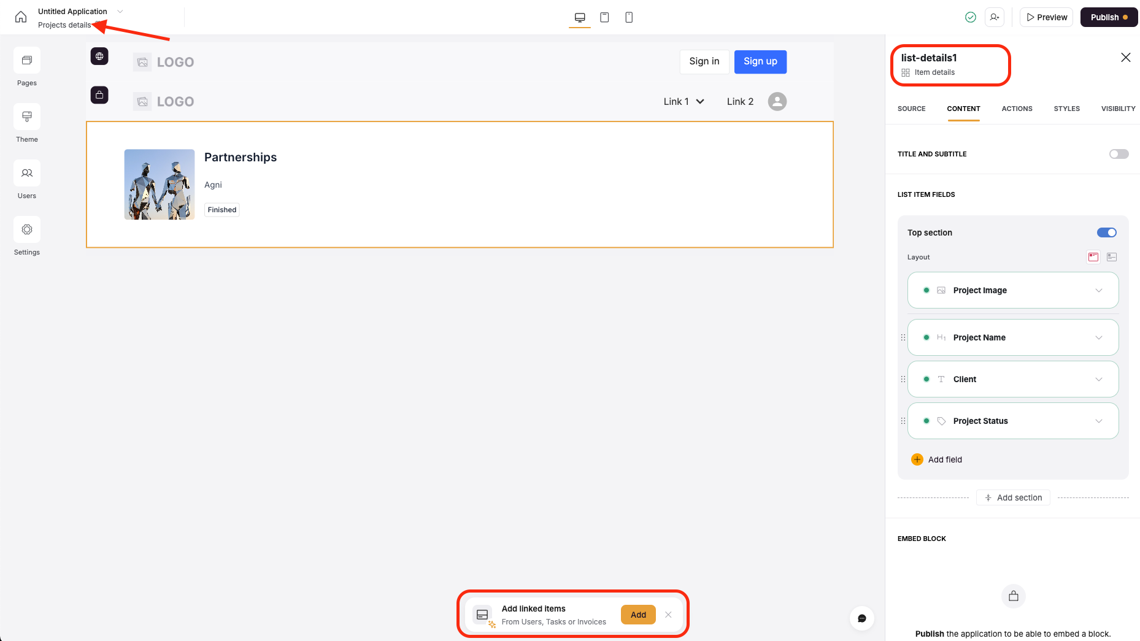The image size is (1140, 641).
Task: Click the drag handle beside Client
Action: pos(903,379)
